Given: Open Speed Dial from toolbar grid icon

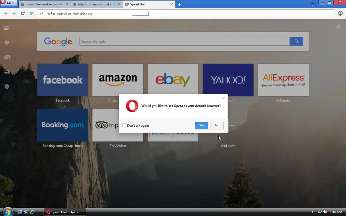Looking at the screenshot, I should point(31,13).
